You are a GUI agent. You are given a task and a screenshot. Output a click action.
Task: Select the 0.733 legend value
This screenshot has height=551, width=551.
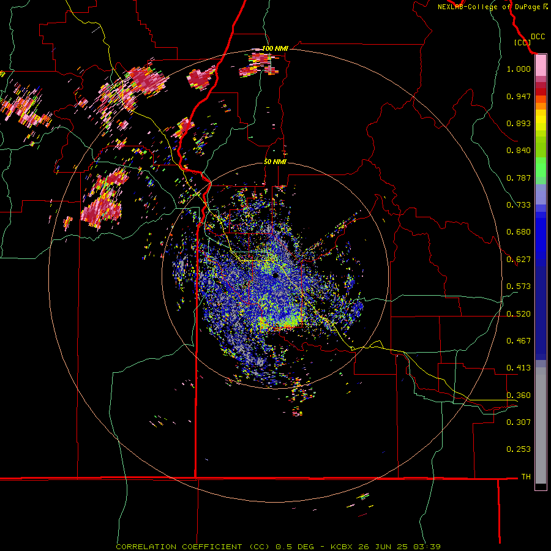[x=519, y=205]
